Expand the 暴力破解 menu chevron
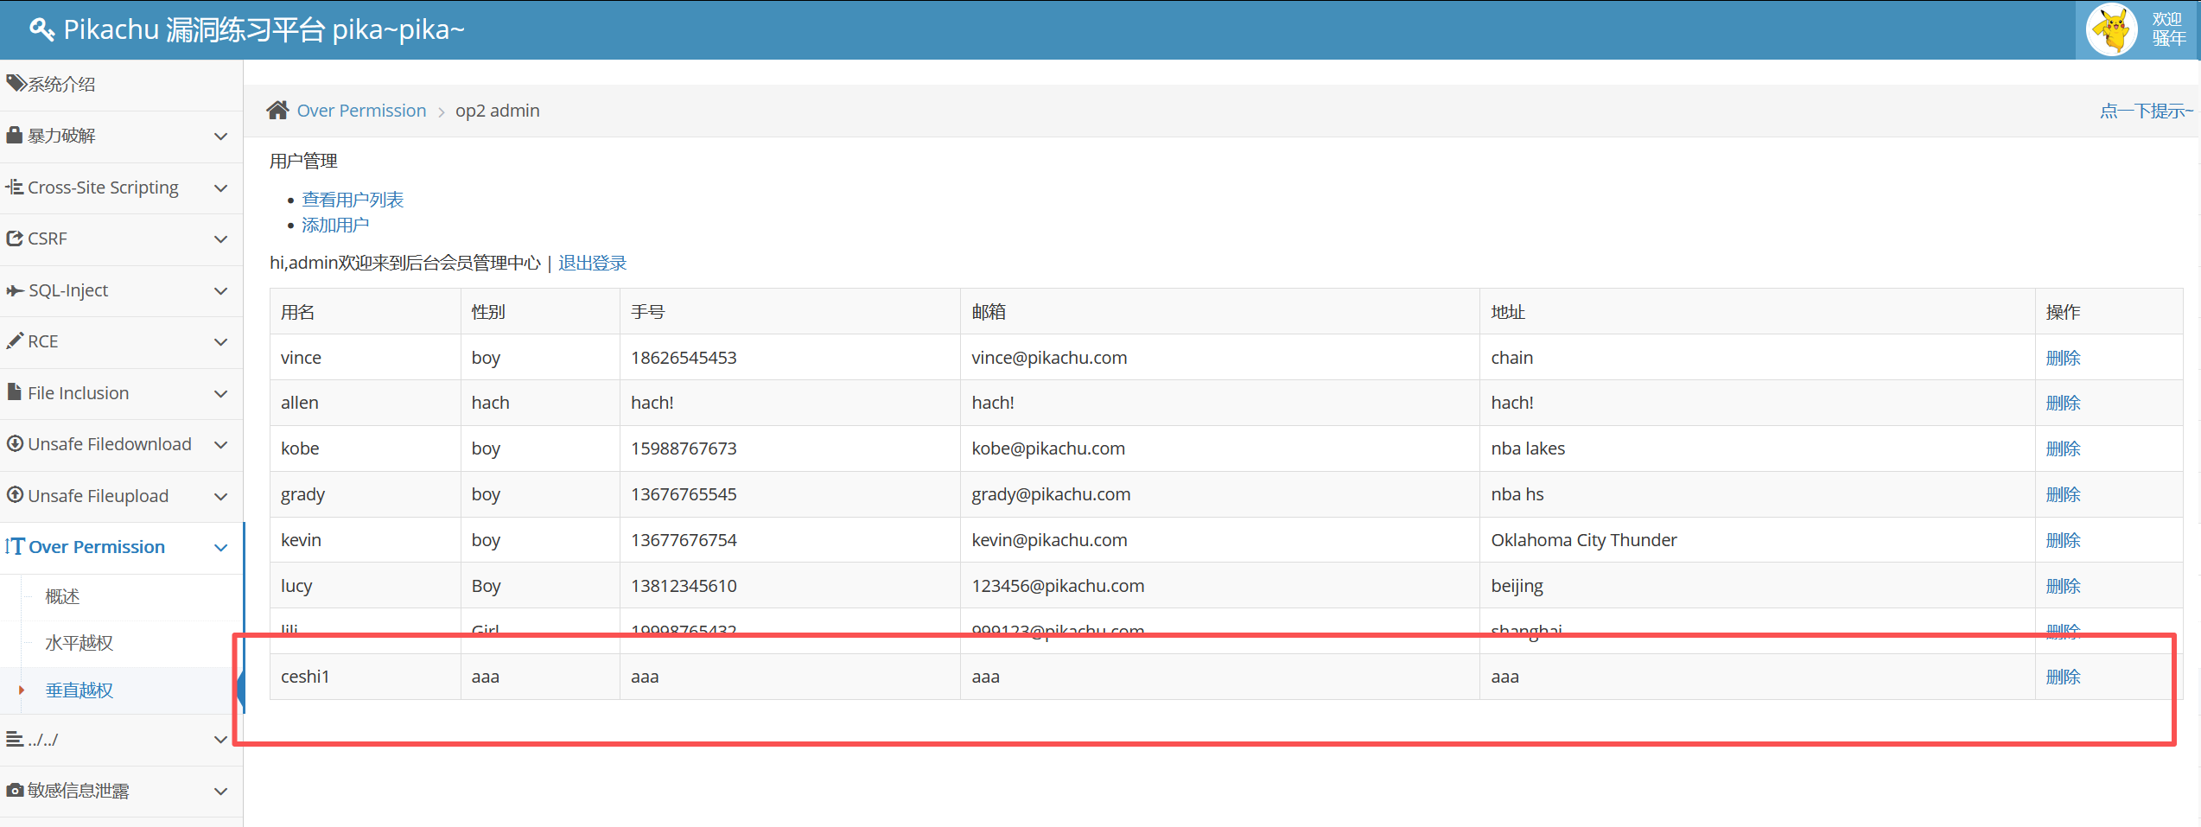Viewport: 2201px width, 827px height. click(x=221, y=137)
